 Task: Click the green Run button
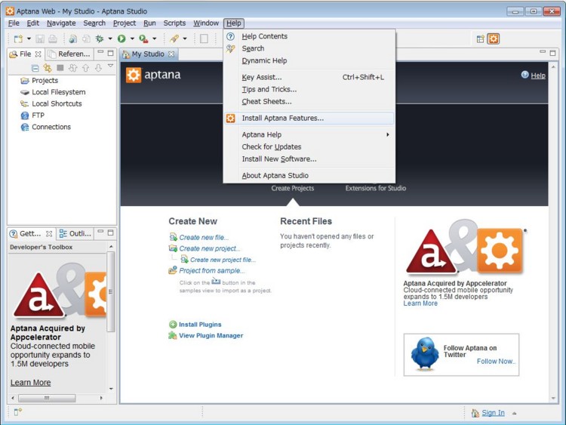pos(122,38)
